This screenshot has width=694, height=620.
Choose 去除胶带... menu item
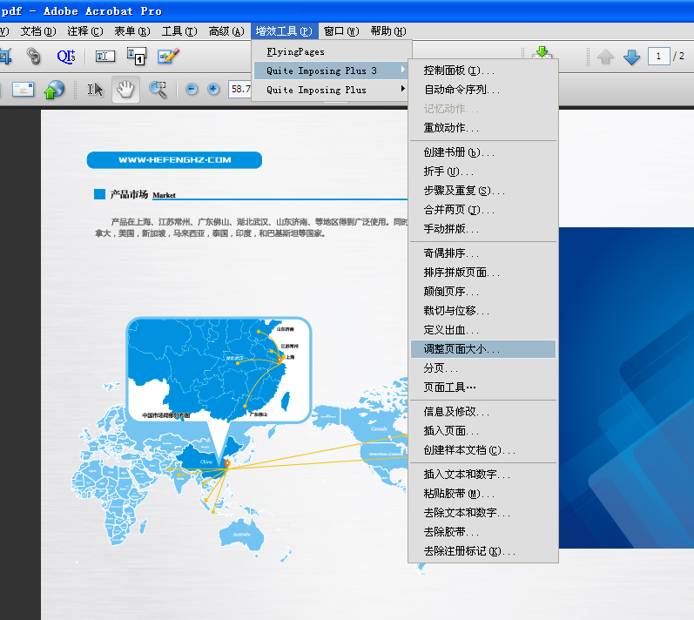tap(483, 532)
